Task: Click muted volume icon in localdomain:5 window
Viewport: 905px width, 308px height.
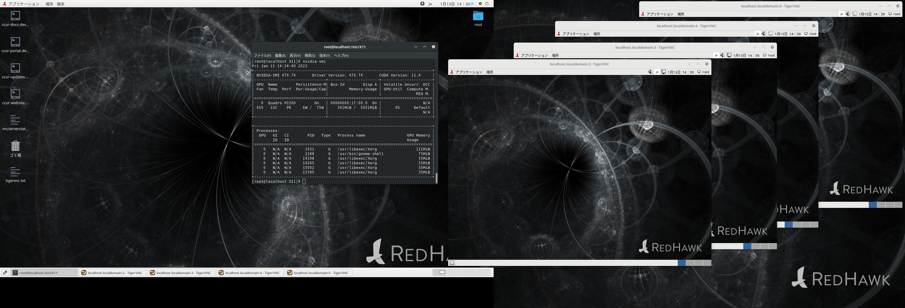Action: 848,14
